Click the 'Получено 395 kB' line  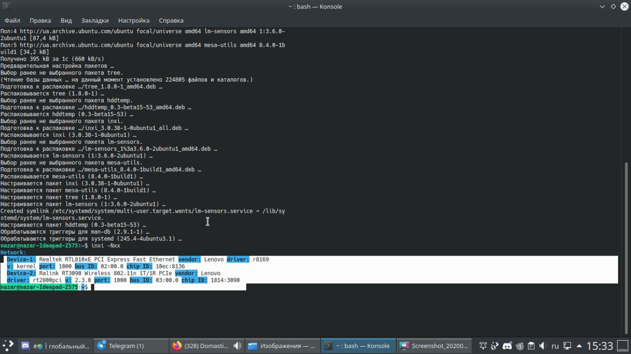tap(52, 59)
